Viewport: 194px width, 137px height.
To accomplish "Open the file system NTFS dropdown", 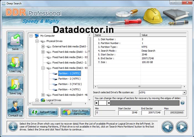I will pyautogui.click(x=184, y=92).
